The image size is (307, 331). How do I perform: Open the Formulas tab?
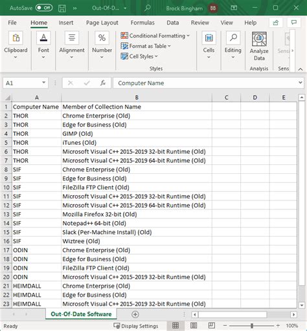(142, 23)
